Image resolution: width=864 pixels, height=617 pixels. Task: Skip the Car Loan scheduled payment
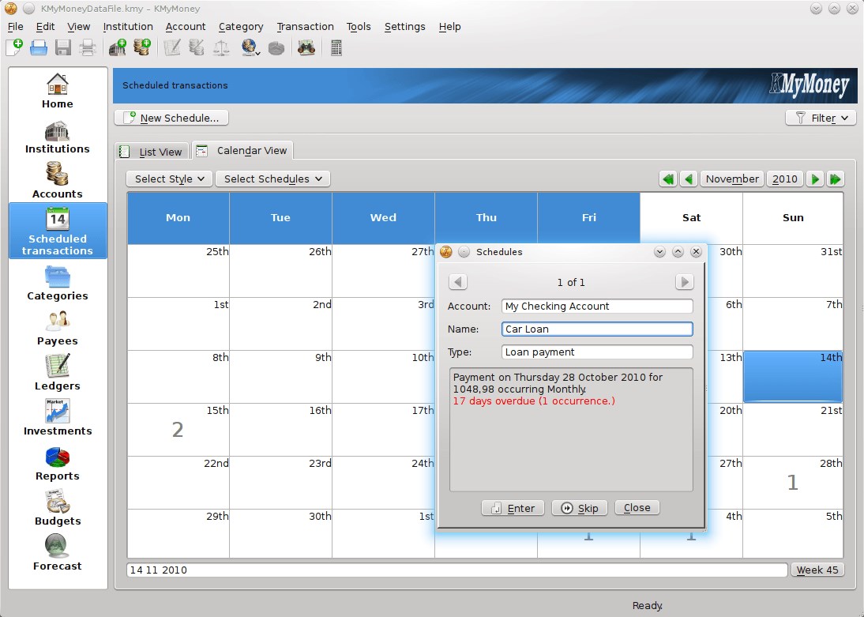579,508
